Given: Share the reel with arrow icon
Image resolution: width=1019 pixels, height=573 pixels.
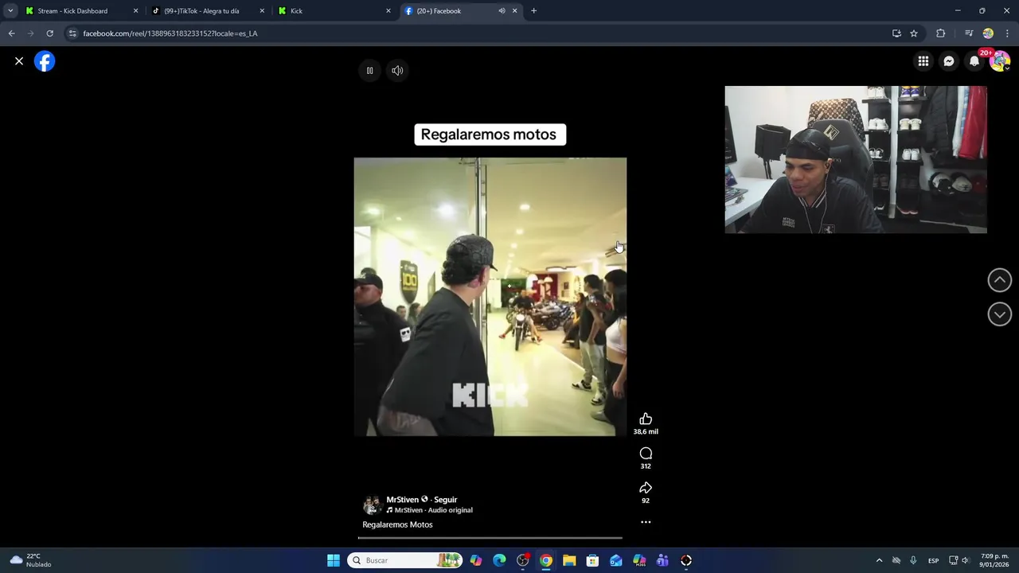Looking at the screenshot, I should (646, 488).
